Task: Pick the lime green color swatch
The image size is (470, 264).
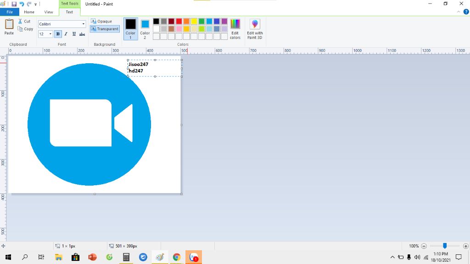Action: (201, 29)
